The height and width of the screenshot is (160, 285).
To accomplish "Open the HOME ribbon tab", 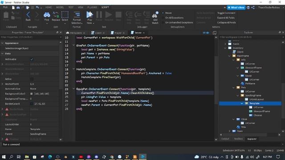I will pos(49,8).
